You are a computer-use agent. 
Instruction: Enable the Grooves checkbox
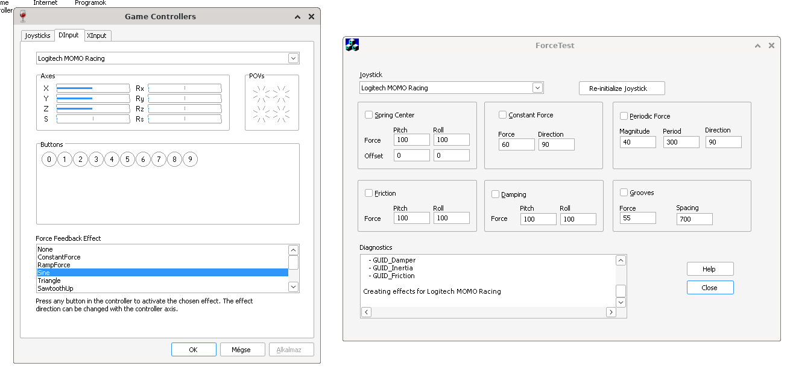click(624, 192)
